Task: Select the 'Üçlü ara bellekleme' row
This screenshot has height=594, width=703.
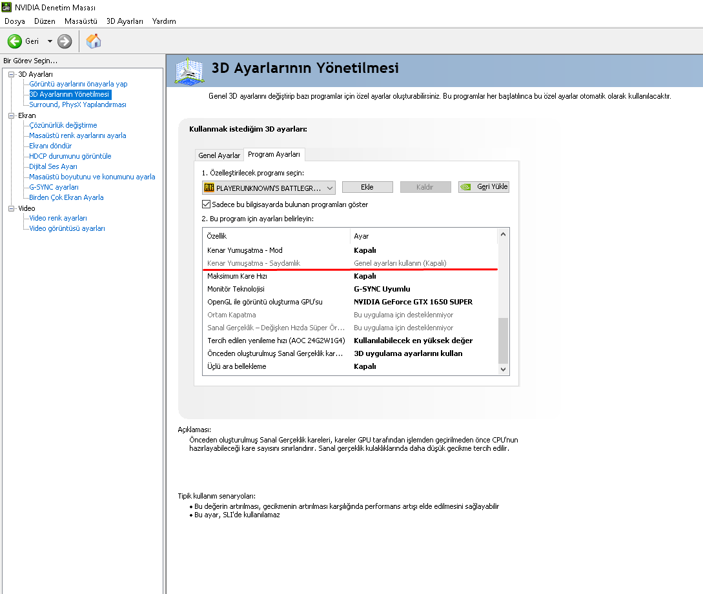Action: (350, 366)
